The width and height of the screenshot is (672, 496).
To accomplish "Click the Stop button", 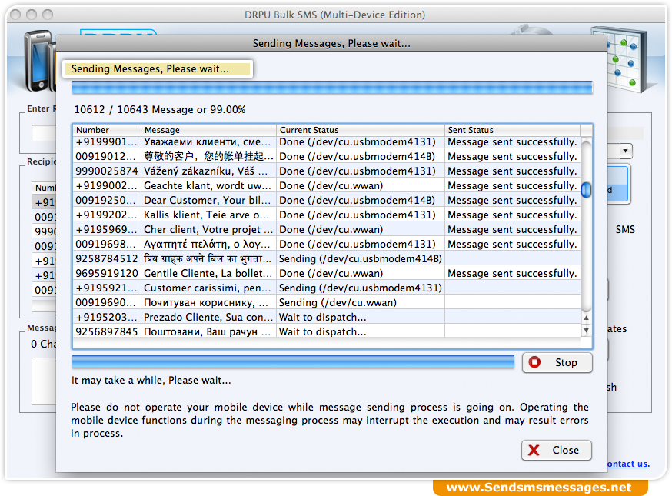I will click(557, 363).
